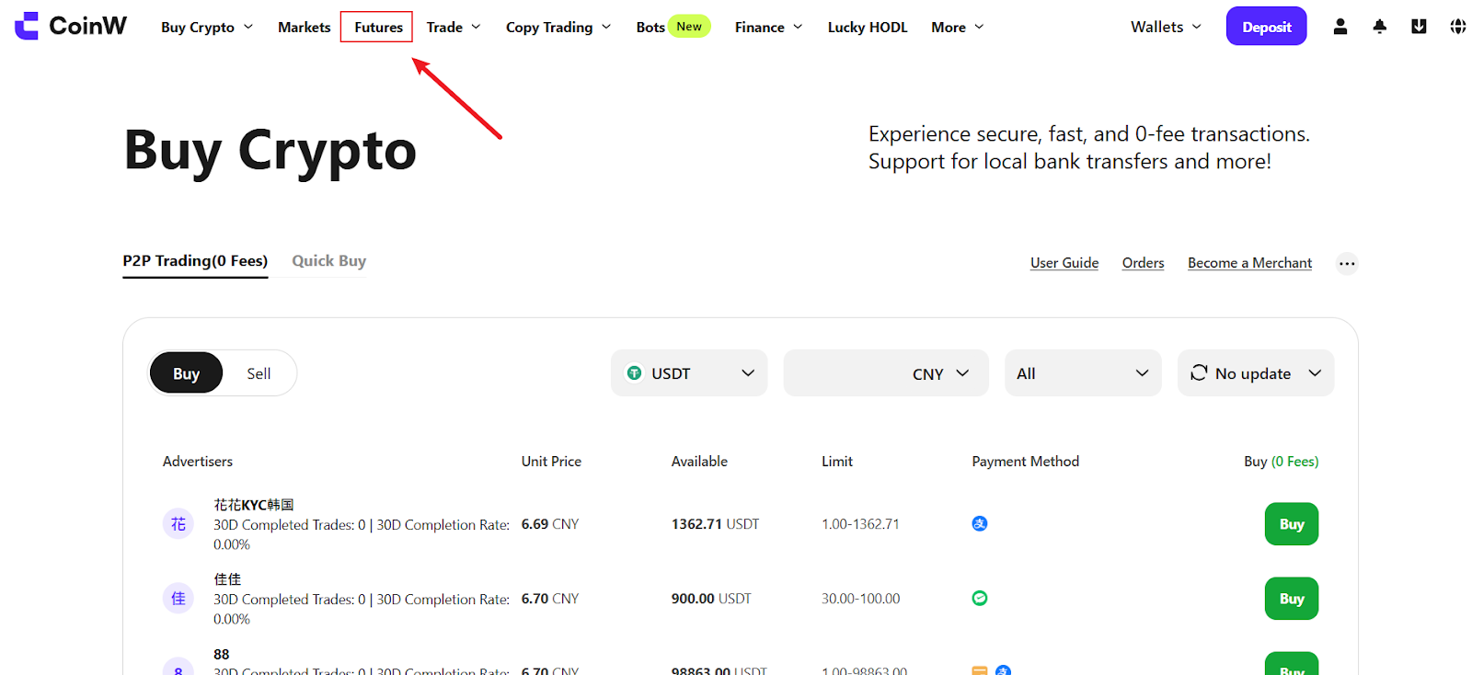
Task: Click advertiser name 88
Action: click(222, 655)
